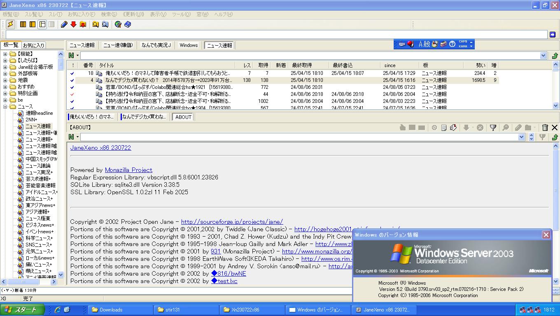
Task: Select the two-column pane layout icon
Action: pyautogui.click(x=33, y=24)
